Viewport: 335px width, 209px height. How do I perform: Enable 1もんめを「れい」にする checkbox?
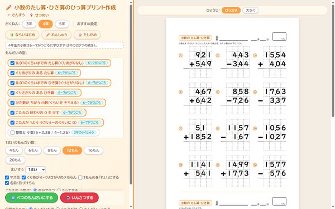pyautogui.click(x=80, y=177)
